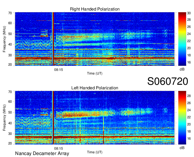This screenshot has height=157, width=194.
Task: Click the 16 dB tick on the Right Handed color bar
Action: (189, 62)
